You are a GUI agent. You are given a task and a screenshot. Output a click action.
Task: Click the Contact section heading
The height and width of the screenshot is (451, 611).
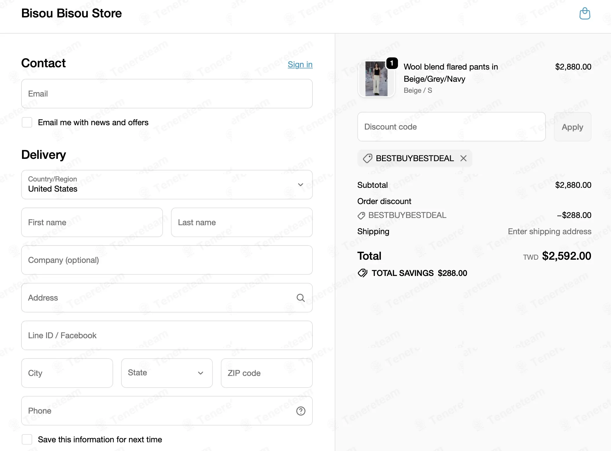coord(43,63)
